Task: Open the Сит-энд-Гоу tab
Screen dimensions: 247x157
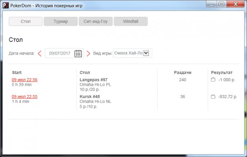Action: pyautogui.click(x=96, y=21)
